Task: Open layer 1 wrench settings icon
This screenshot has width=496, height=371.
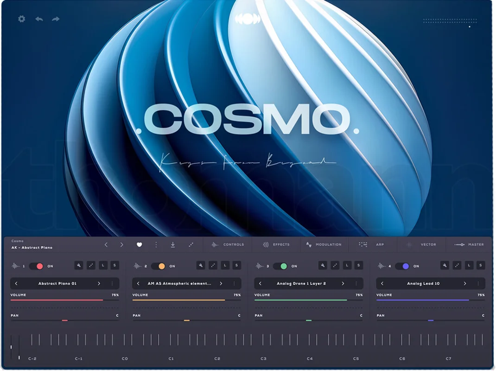Action: coord(79,266)
